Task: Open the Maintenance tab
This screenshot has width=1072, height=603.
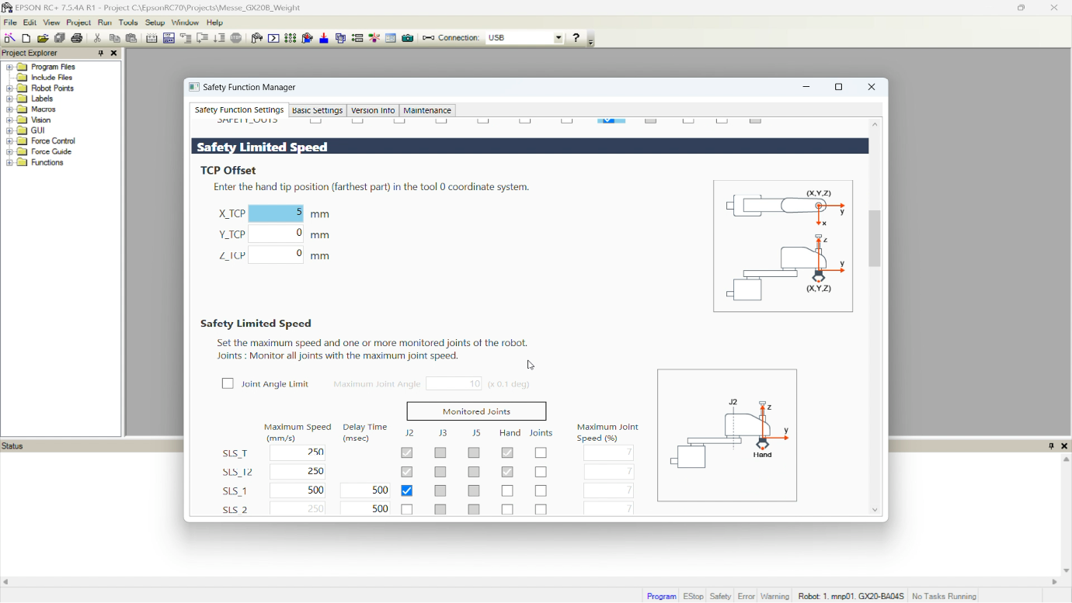Action: coord(427,110)
